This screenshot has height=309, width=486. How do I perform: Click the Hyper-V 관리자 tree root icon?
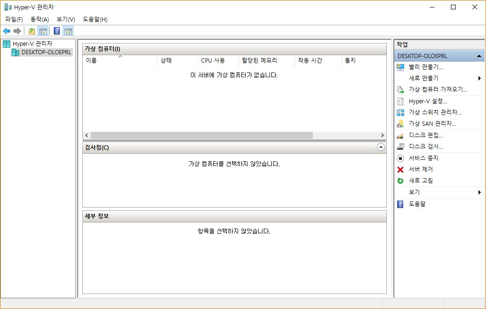click(x=7, y=44)
